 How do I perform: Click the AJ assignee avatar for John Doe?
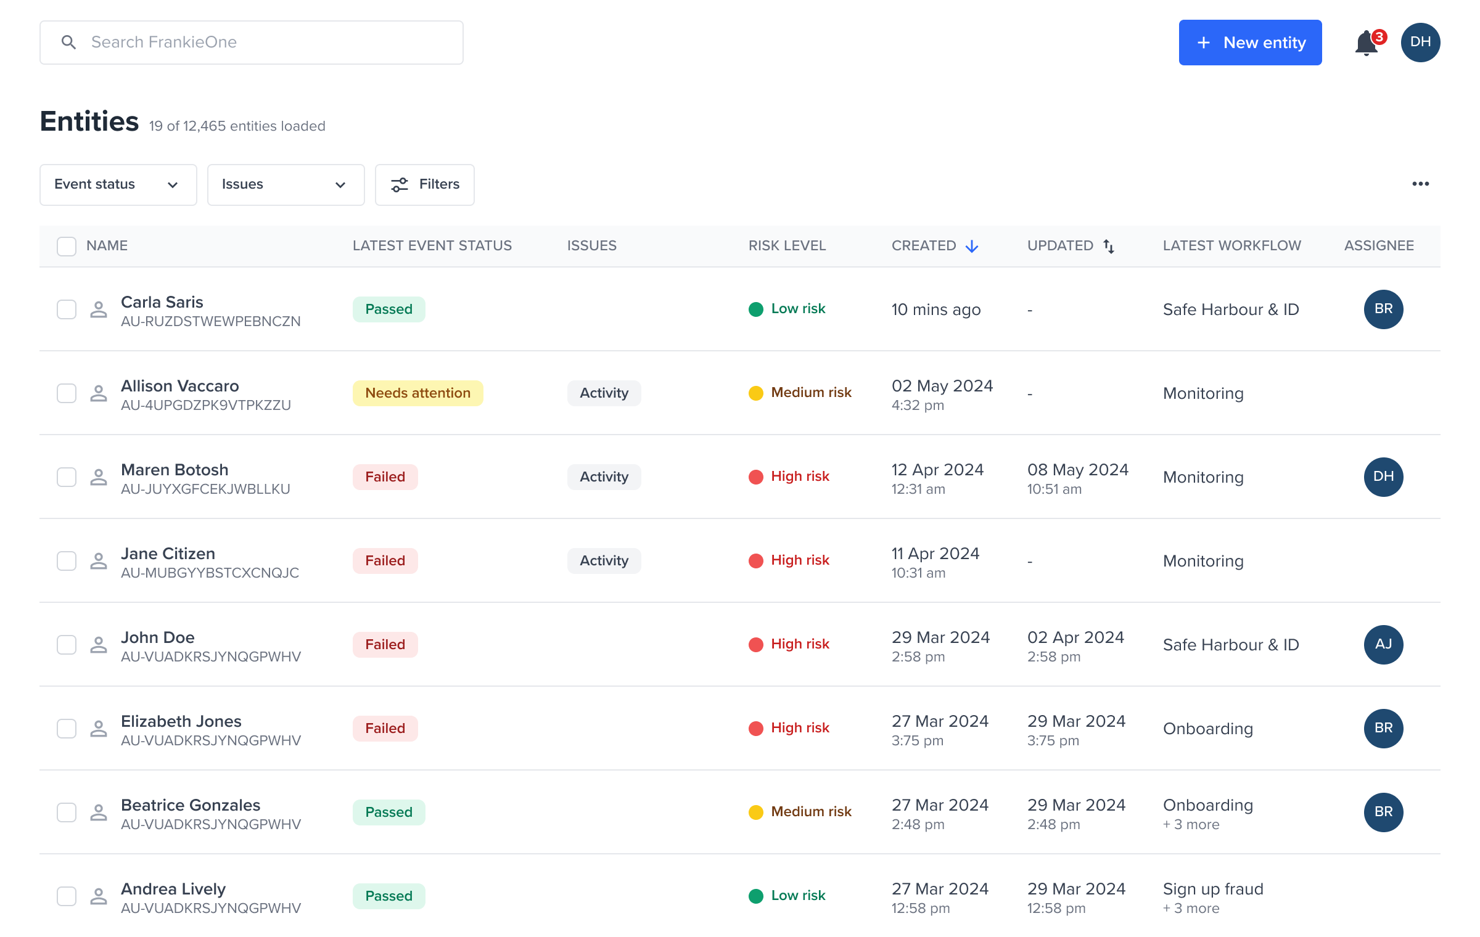(1383, 645)
